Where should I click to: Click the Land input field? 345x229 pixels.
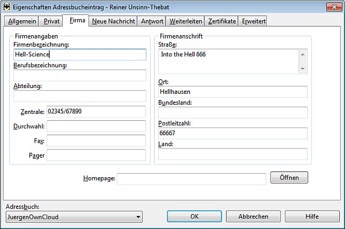point(233,154)
